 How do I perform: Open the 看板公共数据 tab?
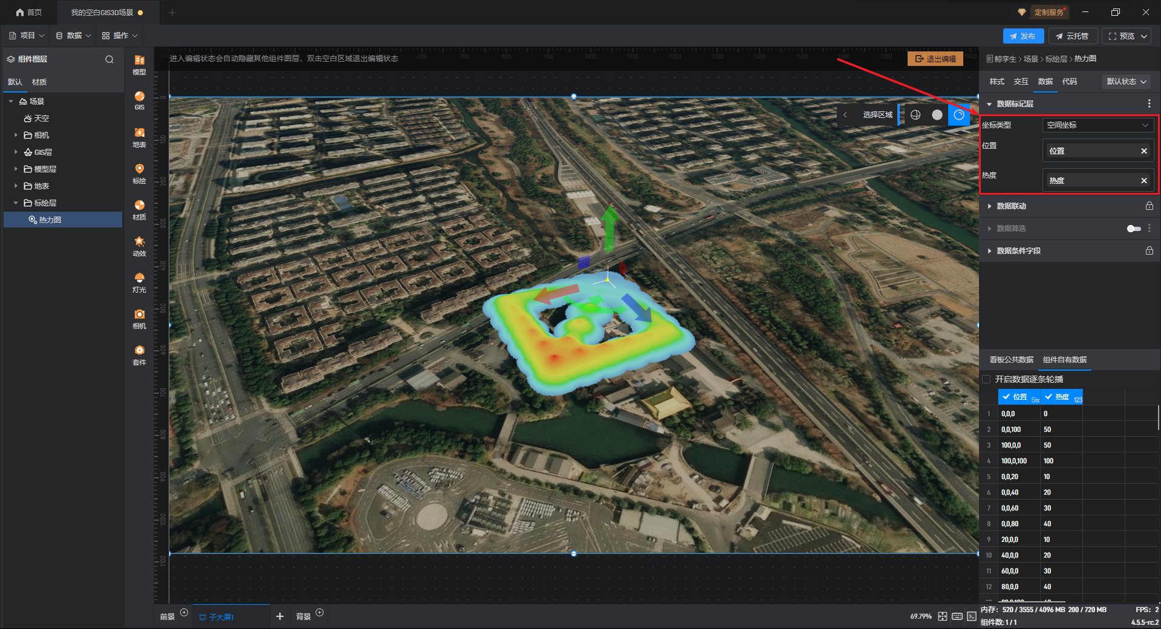(1011, 360)
